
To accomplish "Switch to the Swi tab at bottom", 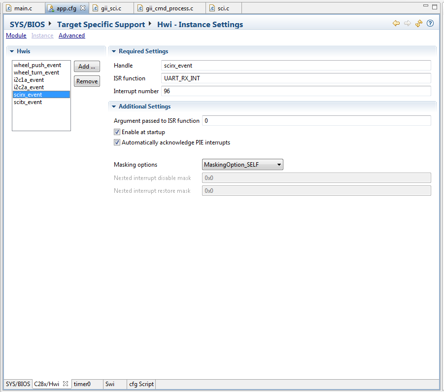I will coord(111,384).
